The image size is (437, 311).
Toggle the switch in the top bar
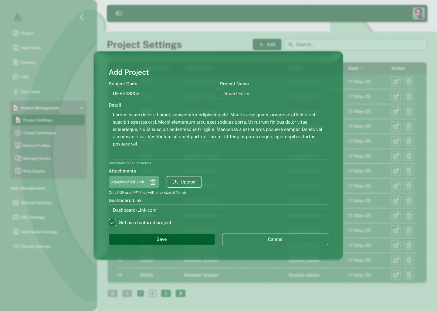click(x=119, y=13)
